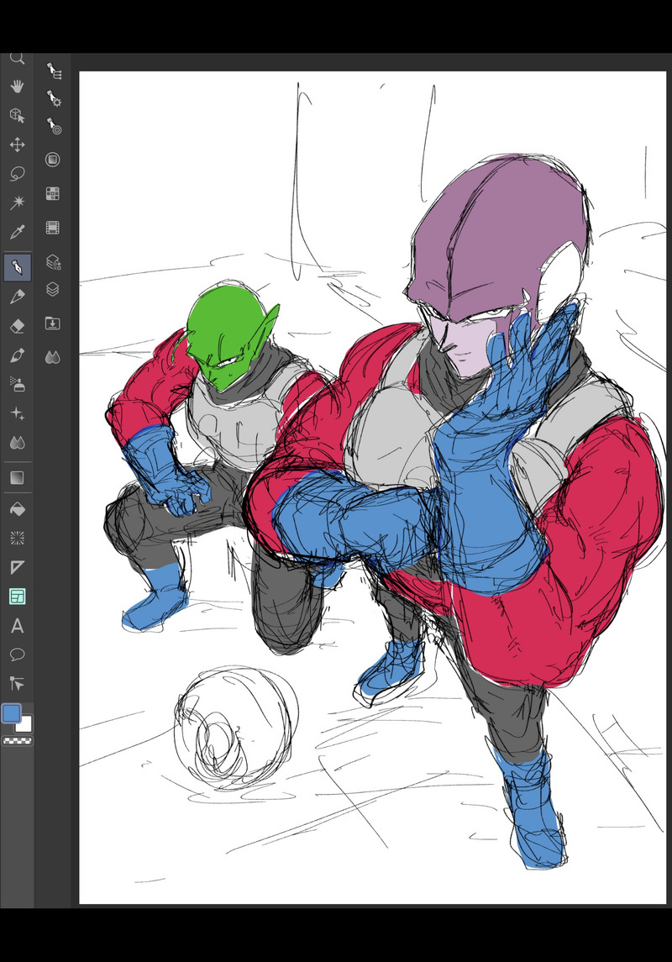
Task: Select the Lasso selection tool
Action: tap(17, 174)
